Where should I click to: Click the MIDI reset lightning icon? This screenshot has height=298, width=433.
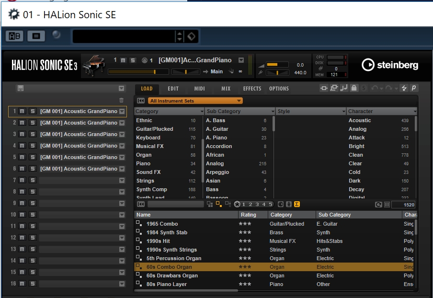tap(404, 88)
